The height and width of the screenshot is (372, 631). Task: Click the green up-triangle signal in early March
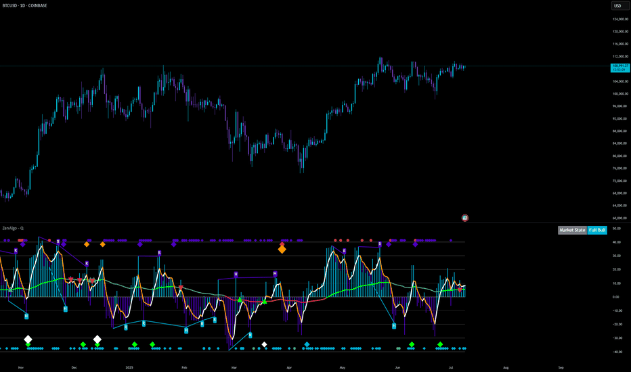click(x=240, y=300)
